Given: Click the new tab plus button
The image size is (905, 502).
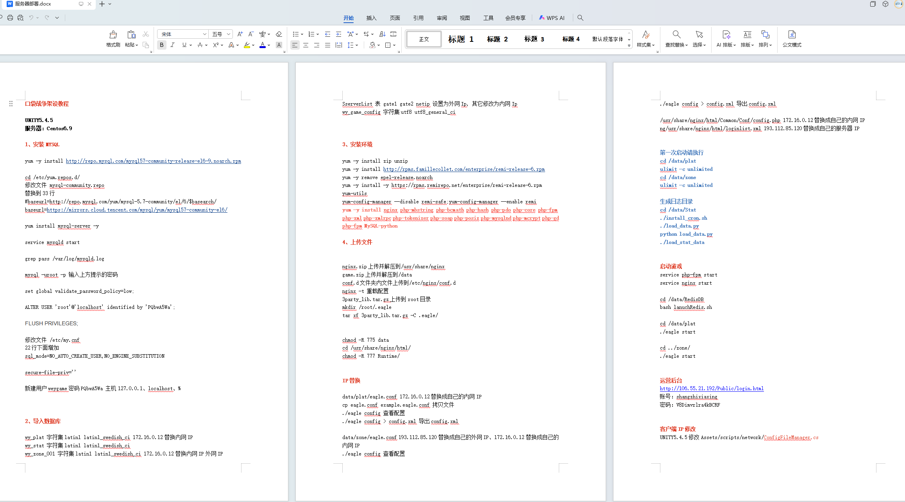Looking at the screenshot, I should click(x=102, y=4).
